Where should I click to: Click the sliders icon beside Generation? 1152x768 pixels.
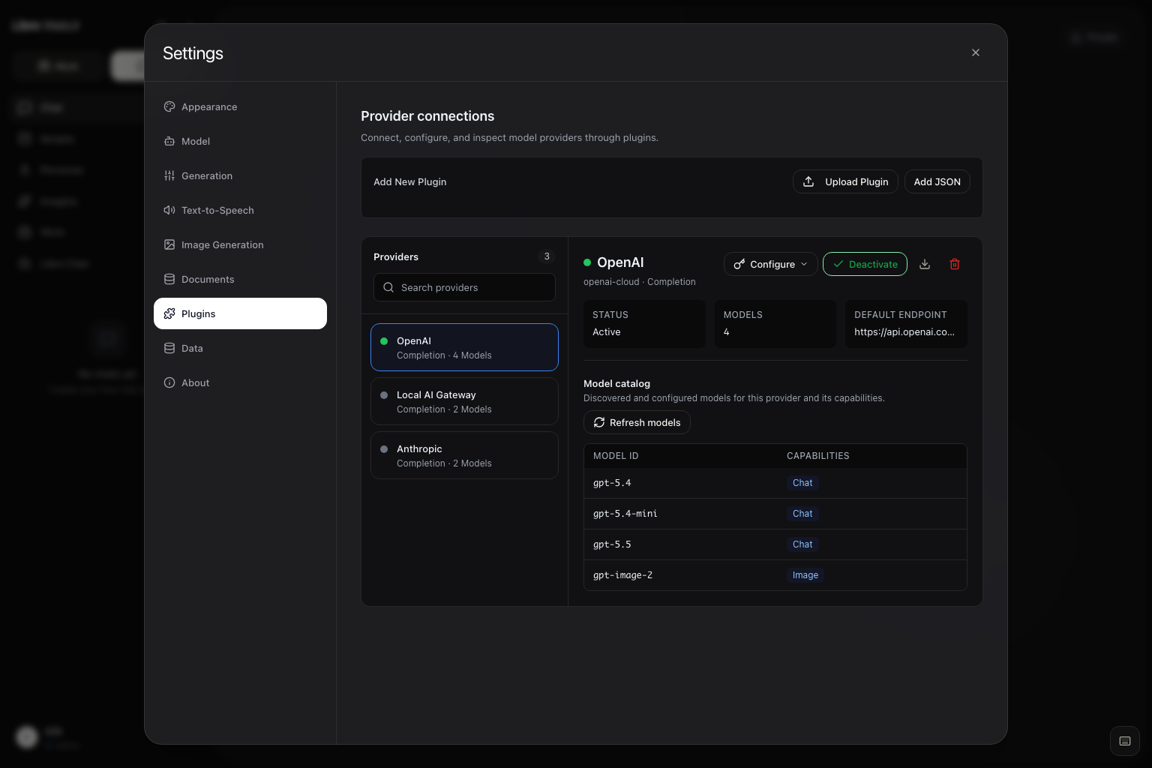click(x=169, y=175)
